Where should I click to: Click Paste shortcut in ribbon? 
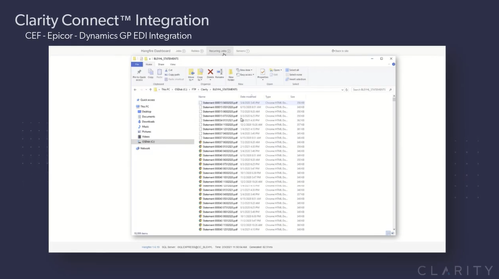(x=174, y=79)
